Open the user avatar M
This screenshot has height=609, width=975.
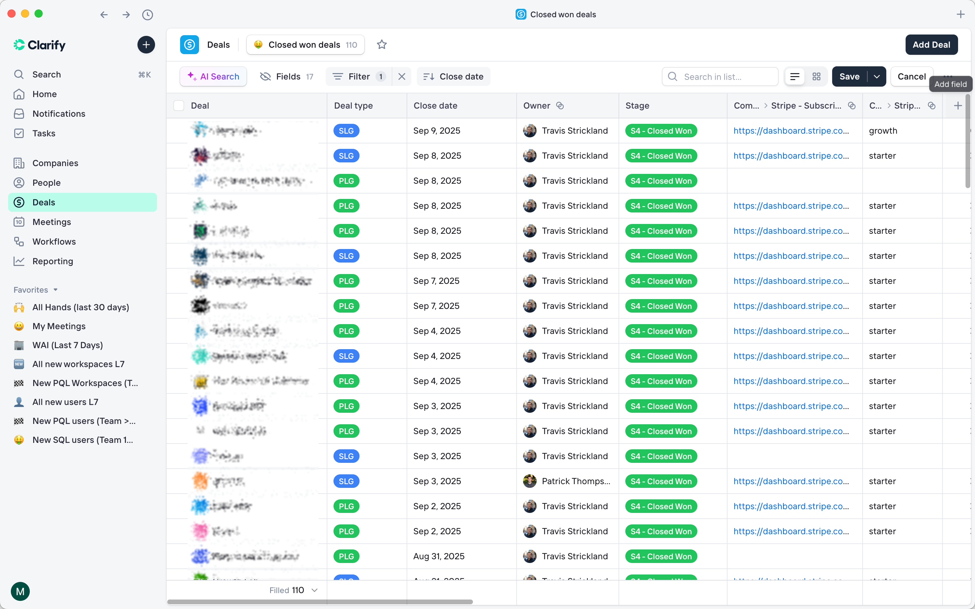coord(20,591)
